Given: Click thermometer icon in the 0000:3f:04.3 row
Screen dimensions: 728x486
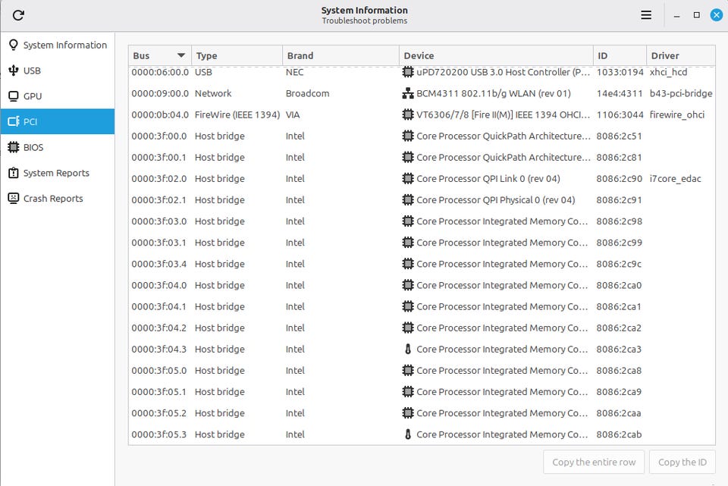Looking at the screenshot, I should click(408, 350).
